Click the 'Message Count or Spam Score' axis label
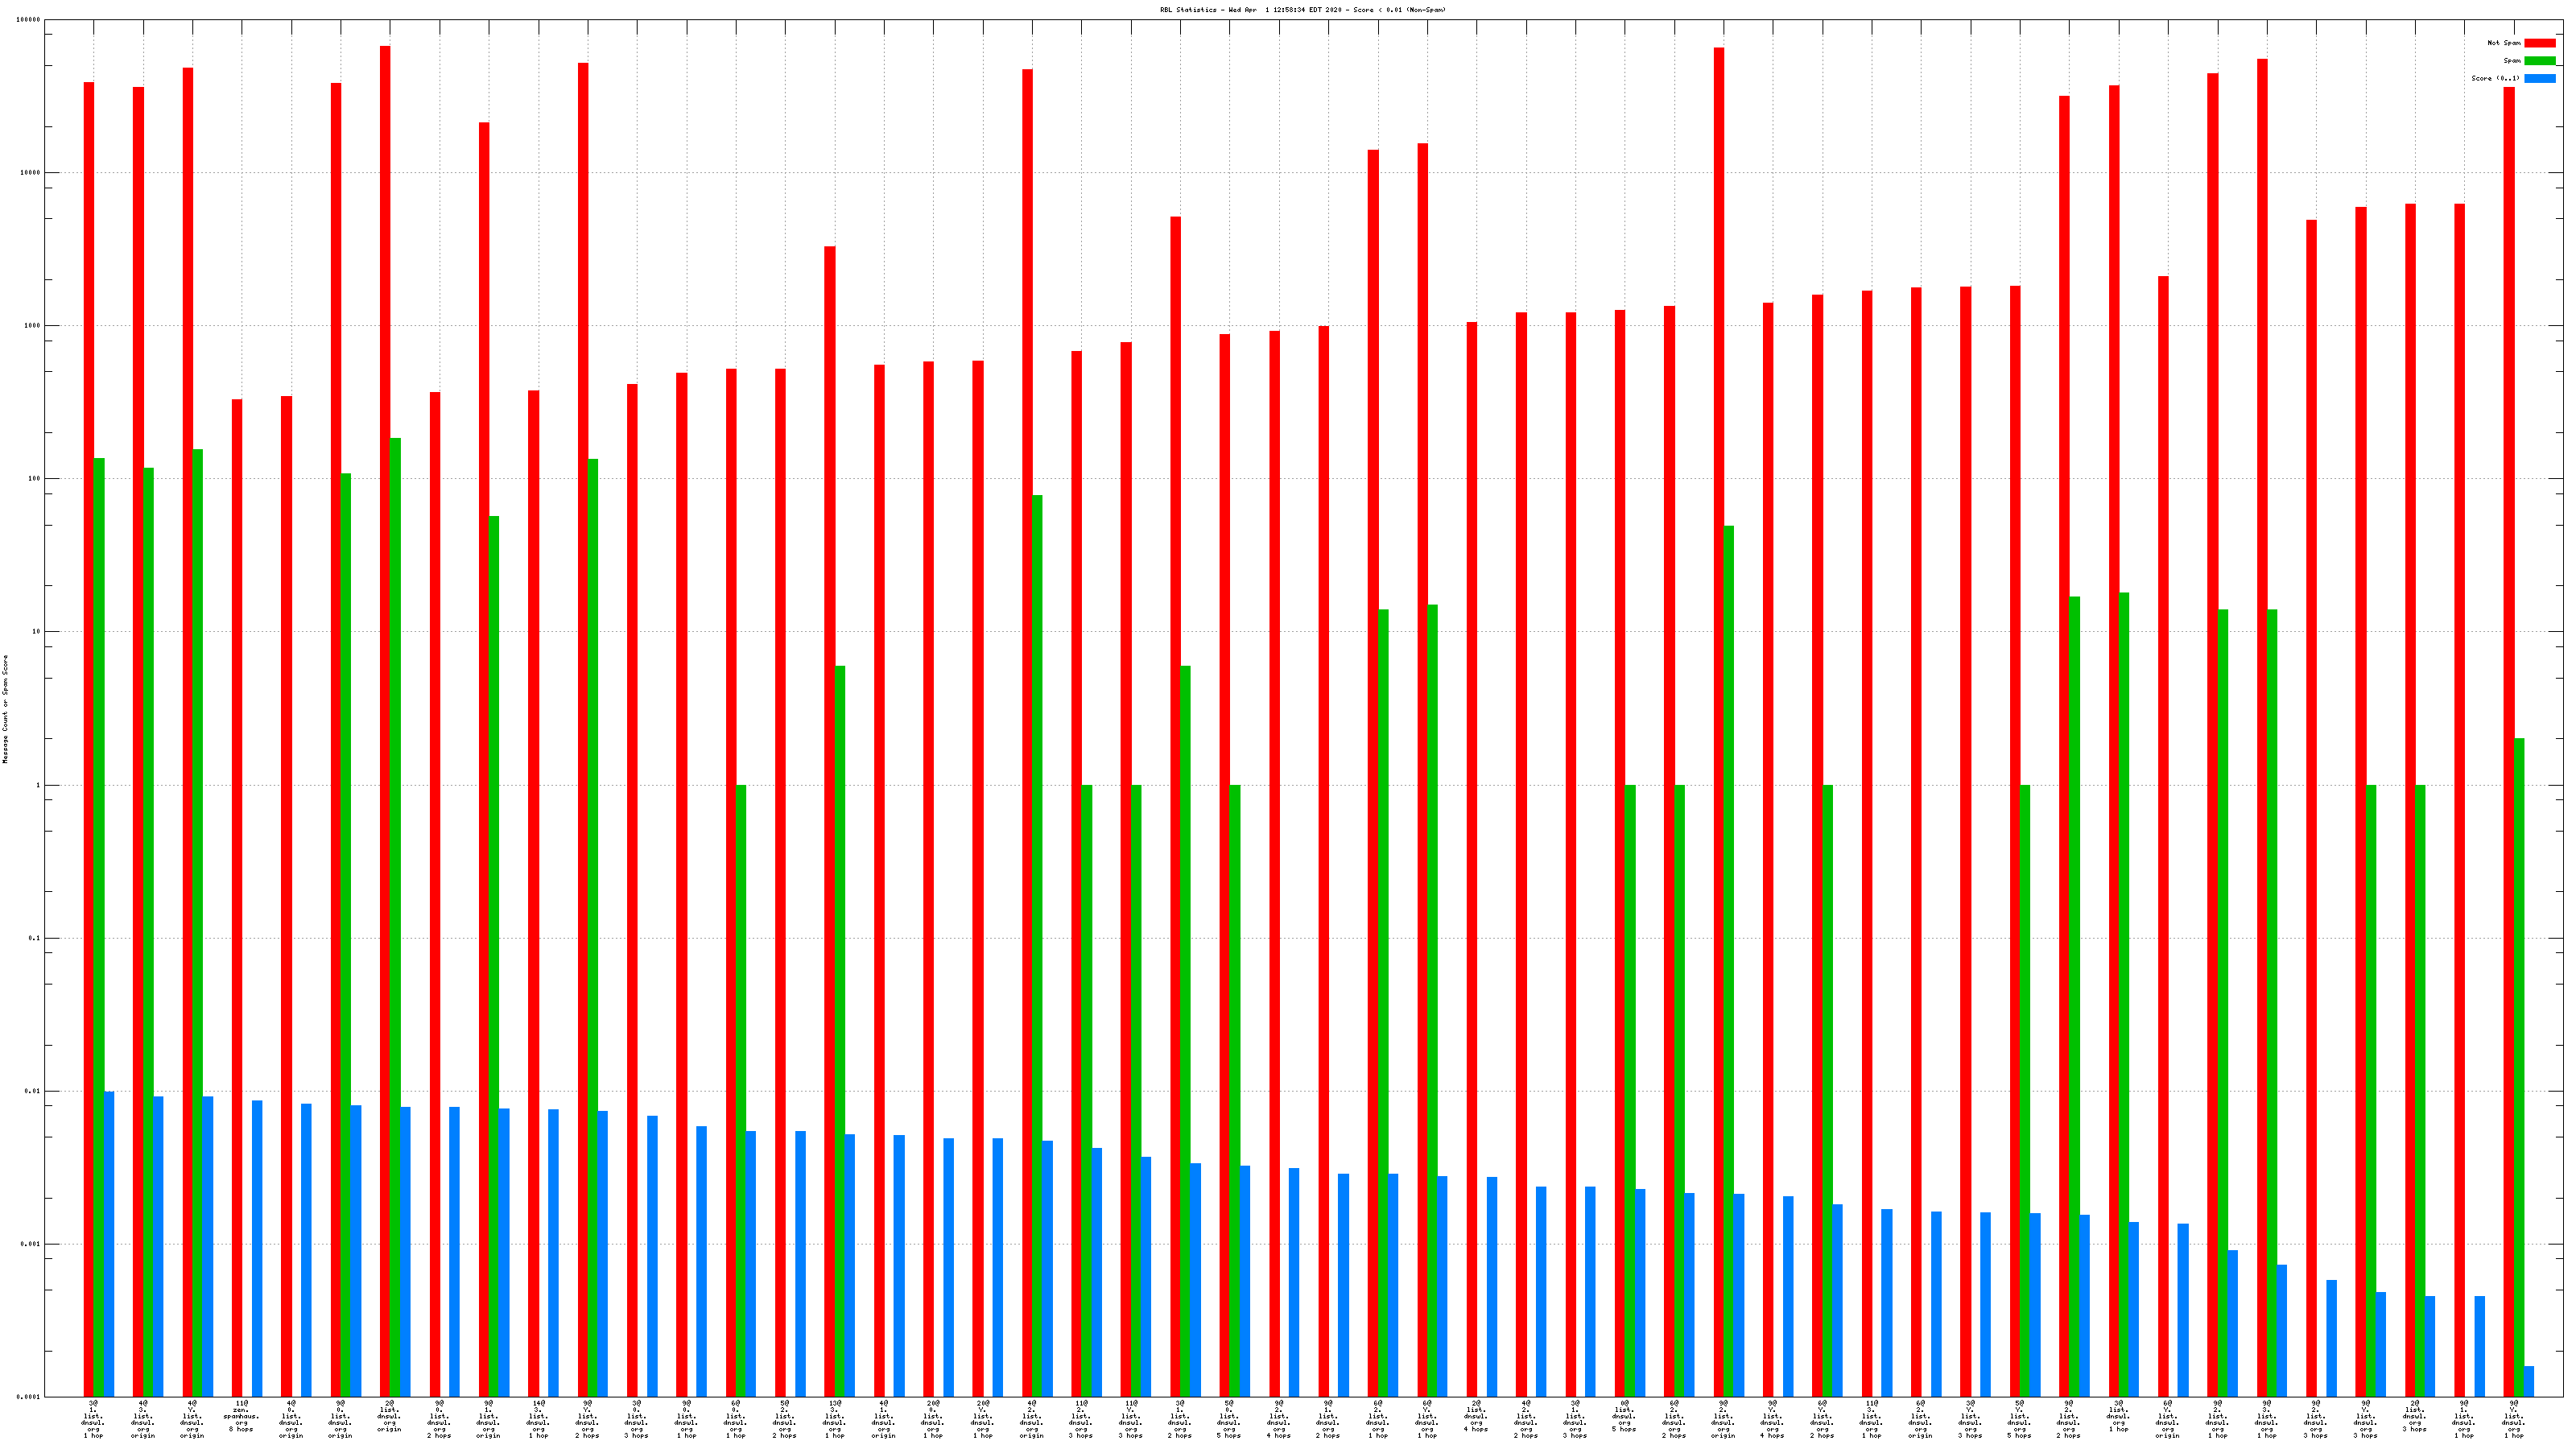 (5, 709)
